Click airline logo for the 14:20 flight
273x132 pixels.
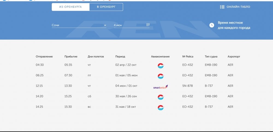pyautogui.click(x=160, y=97)
